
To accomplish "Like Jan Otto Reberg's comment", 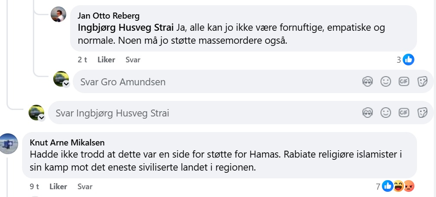I will [x=106, y=60].
